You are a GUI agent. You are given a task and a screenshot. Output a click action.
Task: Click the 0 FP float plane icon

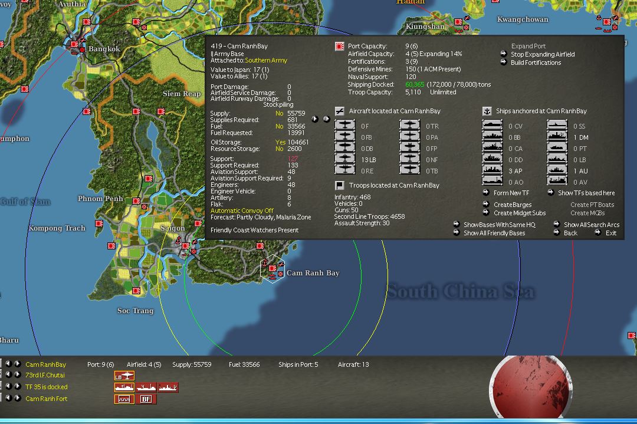coord(409,147)
